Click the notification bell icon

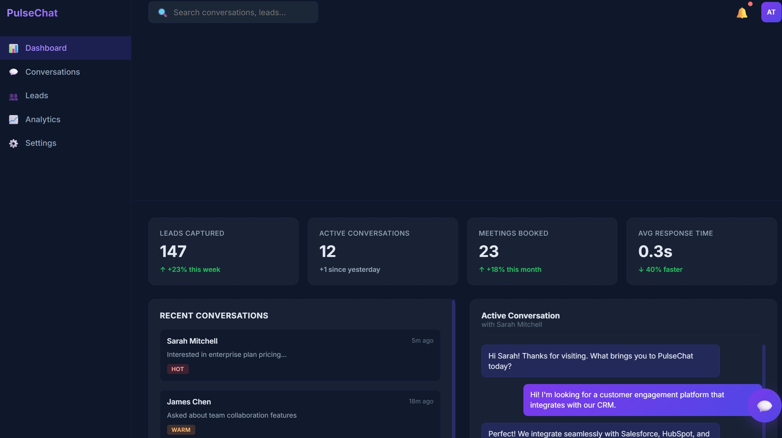click(x=742, y=13)
